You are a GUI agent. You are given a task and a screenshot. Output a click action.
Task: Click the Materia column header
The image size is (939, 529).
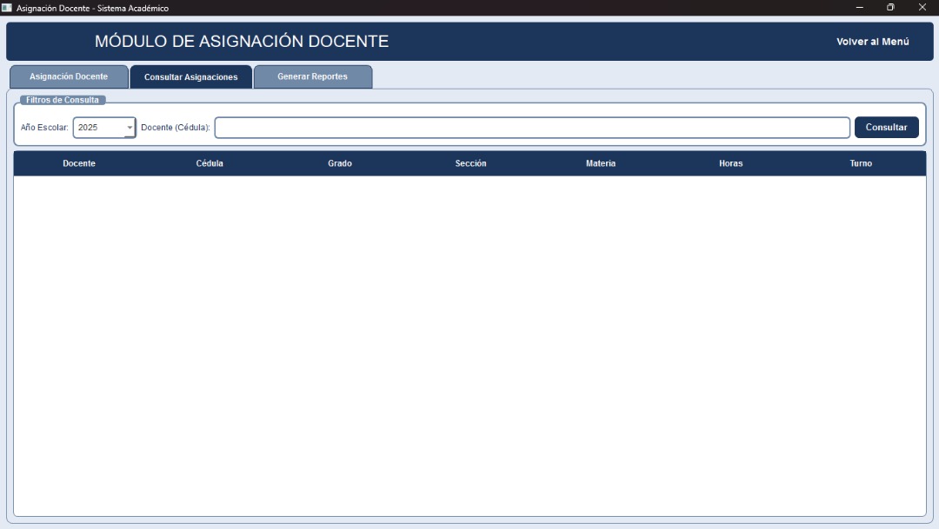[x=601, y=163]
